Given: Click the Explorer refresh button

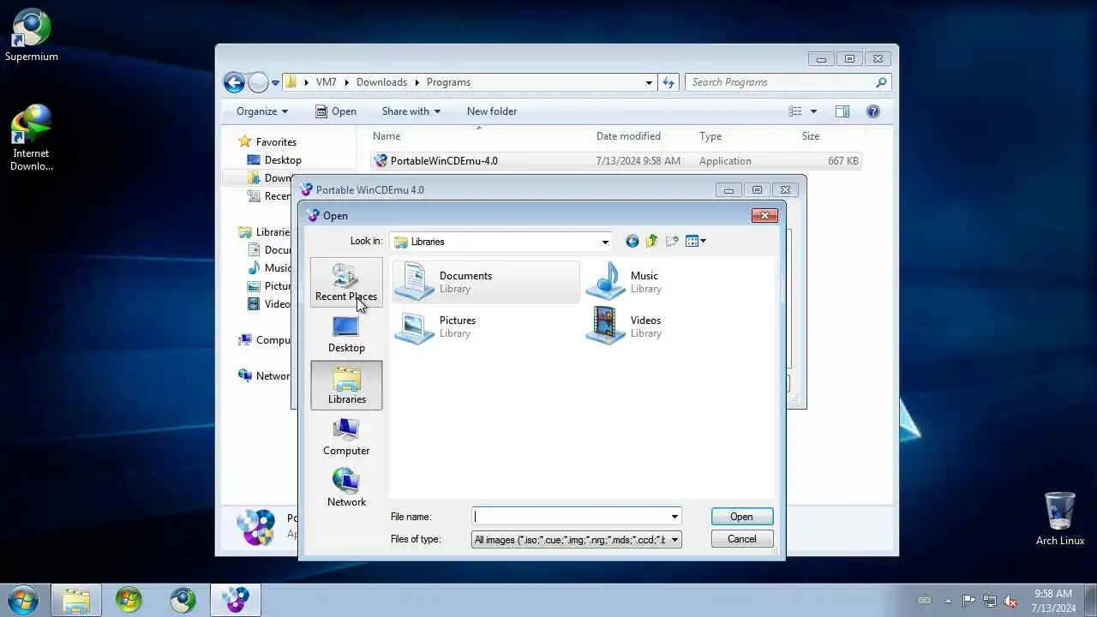Looking at the screenshot, I should tap(668, 82).
